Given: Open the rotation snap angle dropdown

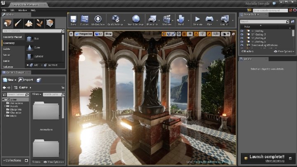Looking at the screenshot, I should click(202, 34).
